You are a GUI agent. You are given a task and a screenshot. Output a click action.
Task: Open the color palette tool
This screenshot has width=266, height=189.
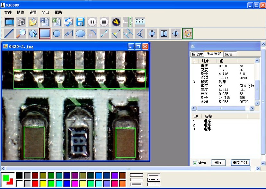click(188, 34)
